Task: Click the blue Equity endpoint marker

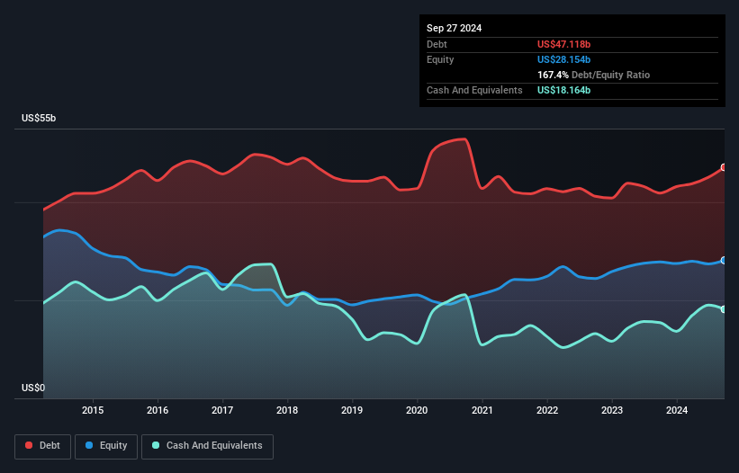Action: pos(724,260)
